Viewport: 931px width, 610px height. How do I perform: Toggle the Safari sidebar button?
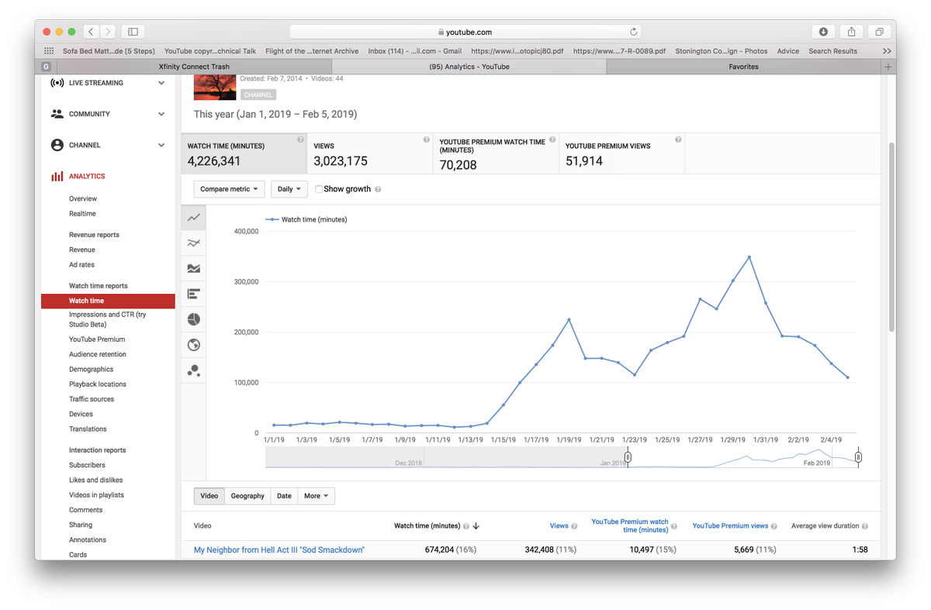click(133, 32)
